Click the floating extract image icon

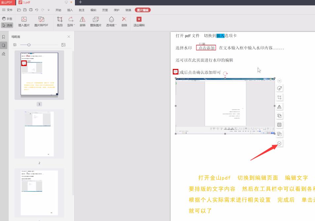point(279,134)
